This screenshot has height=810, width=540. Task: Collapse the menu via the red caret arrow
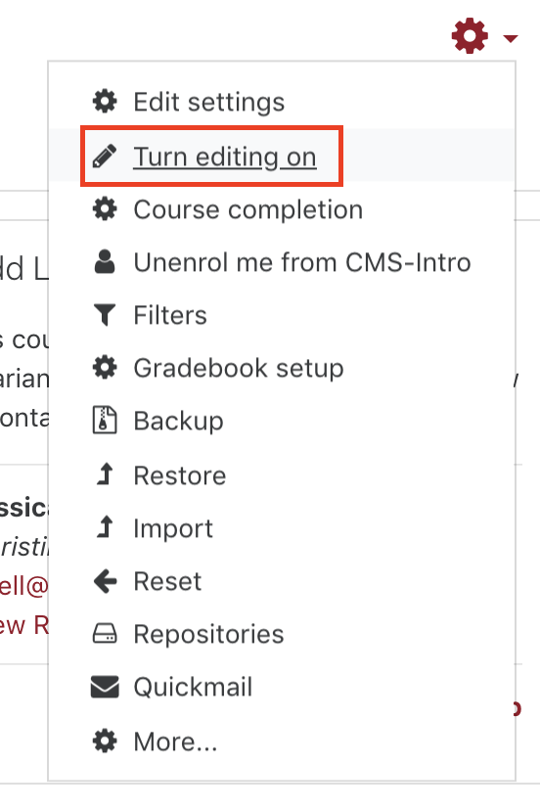511,38
